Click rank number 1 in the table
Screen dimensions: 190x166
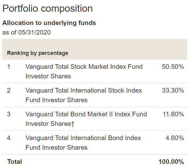pos(9,67)
